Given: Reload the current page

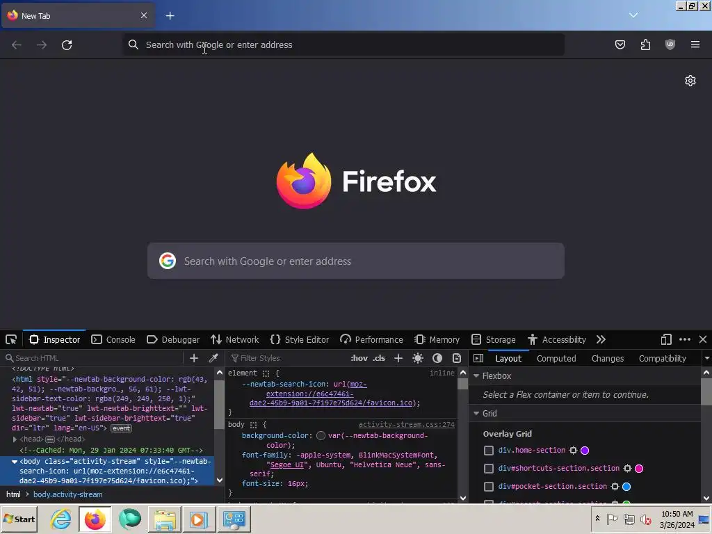Looking at the screenshot, I should [x=67, y=45].
